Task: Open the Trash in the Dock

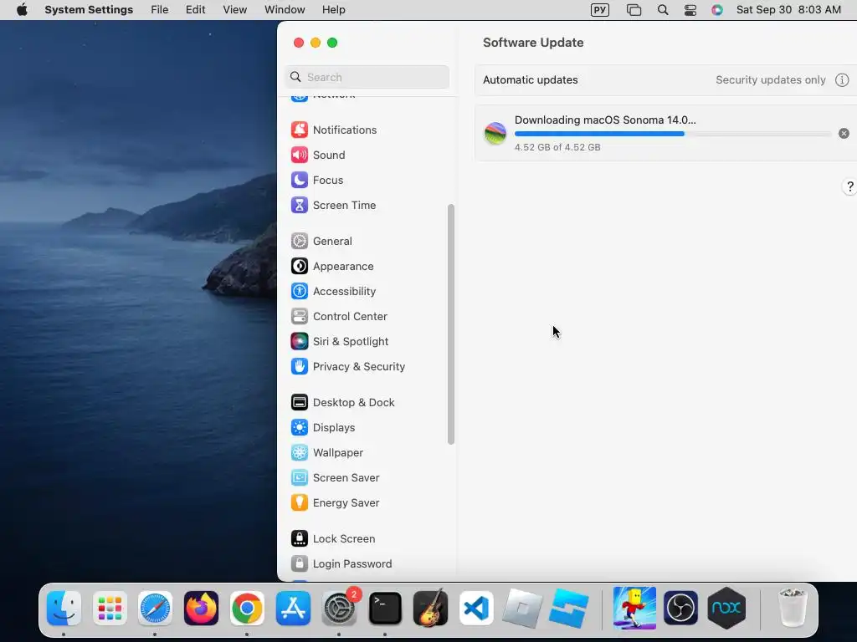Action: tap(793, 609)
